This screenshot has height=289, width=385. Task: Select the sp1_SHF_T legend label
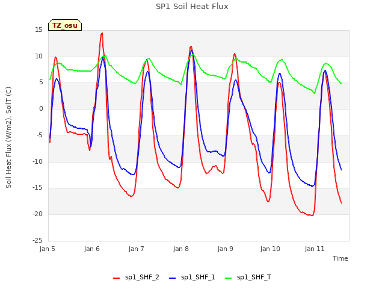click(254, 278)
